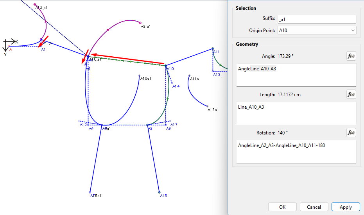
Task: Apply the current move settings
Action: (x=346, y=207)
